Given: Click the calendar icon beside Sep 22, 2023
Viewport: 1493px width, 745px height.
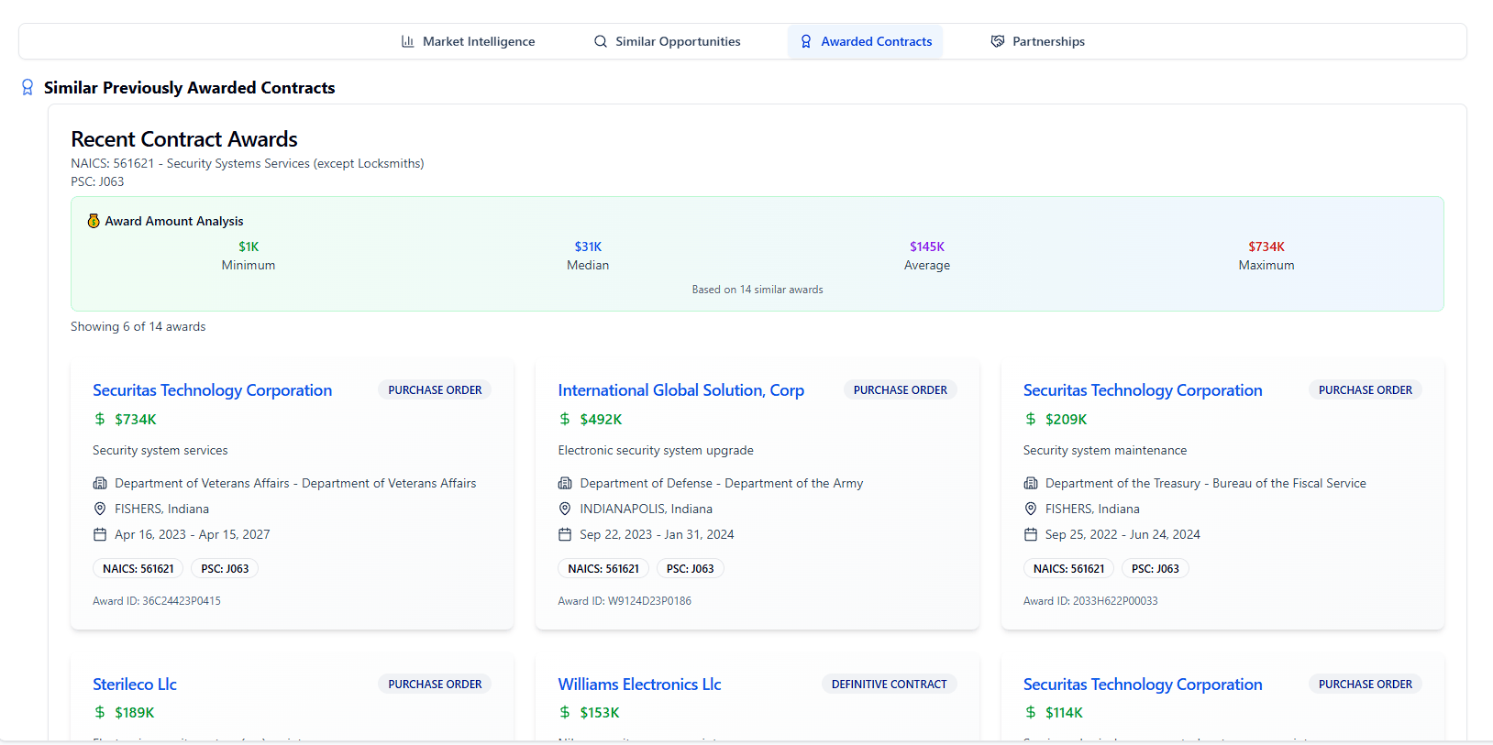Looking at the screenshot, I should 565,534.
